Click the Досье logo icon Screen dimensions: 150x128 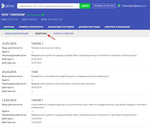(x=3, y=6)
